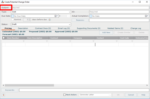
Task: Click the scroll left arrow of the grid
Action: (x=3, y=85)
